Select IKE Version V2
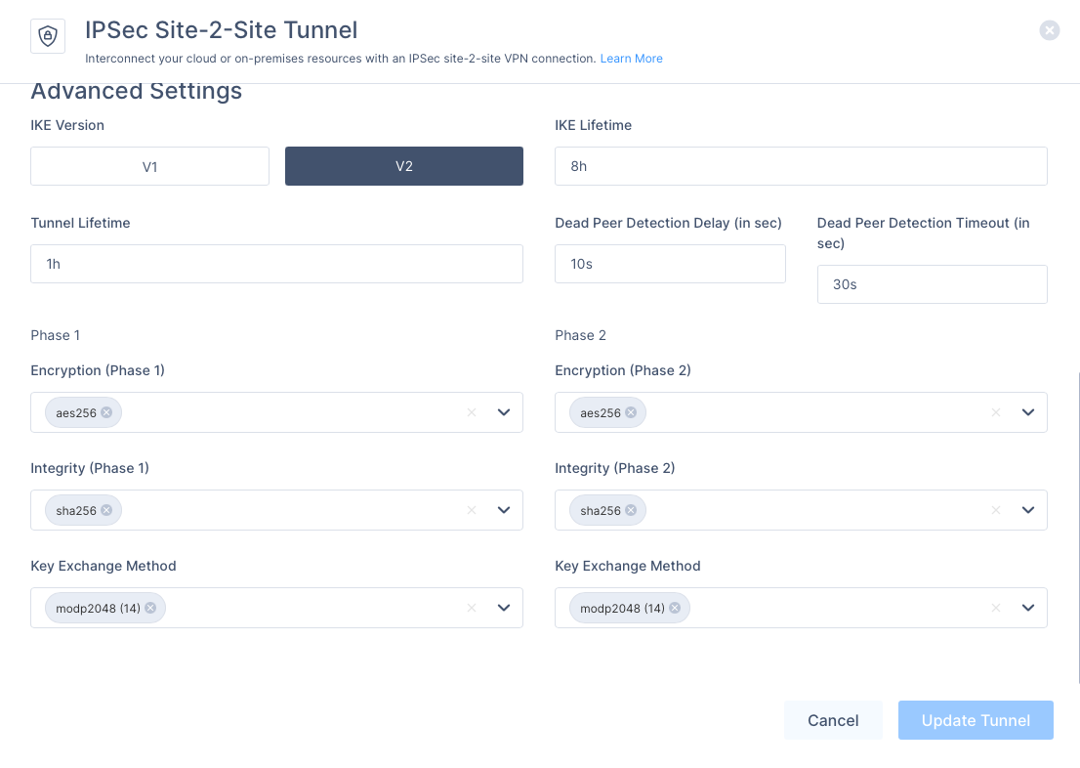Viewport: 1080px width, 768px height. click(403, 166)
